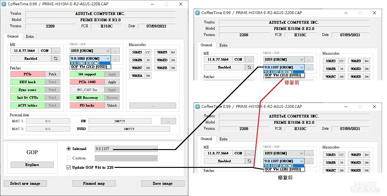Click Apply next to 16t support
The width and height of the screenshot is (387, 196).
112,74
